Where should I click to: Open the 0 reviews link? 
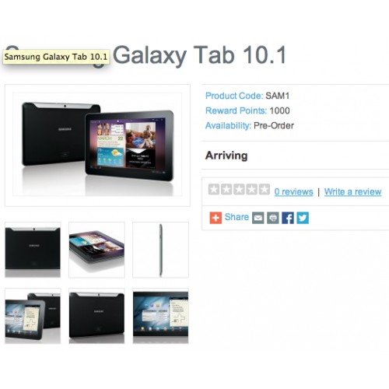[x=293, y=191]
